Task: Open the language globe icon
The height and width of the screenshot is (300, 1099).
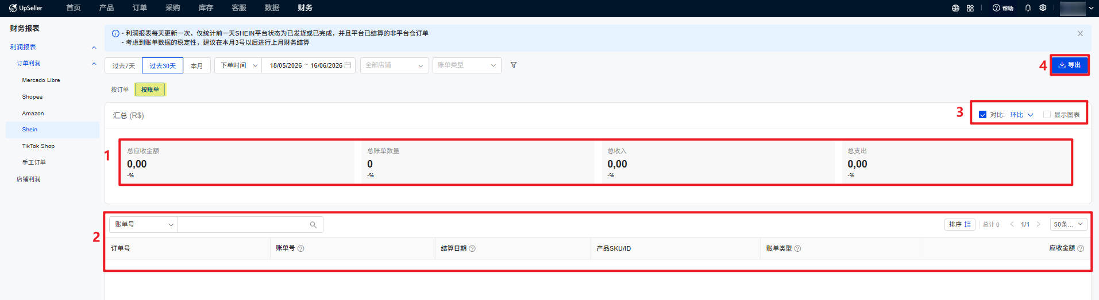Action: tap(955, 8)
